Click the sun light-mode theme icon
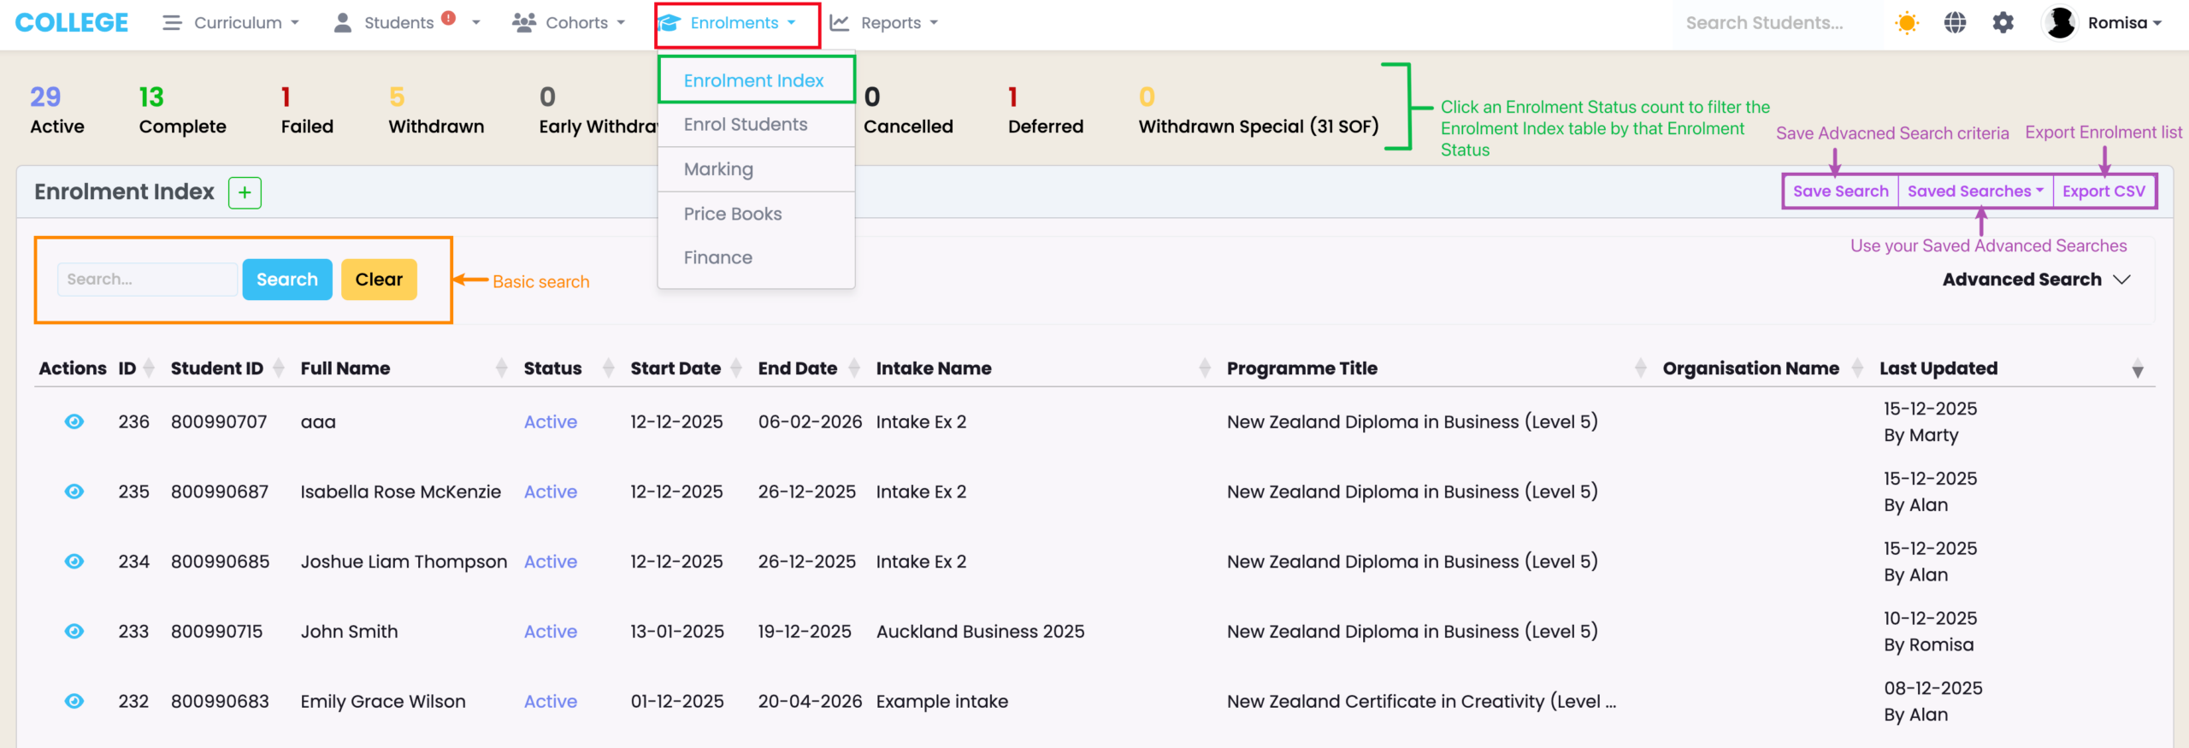 (x=1906, y=23)
